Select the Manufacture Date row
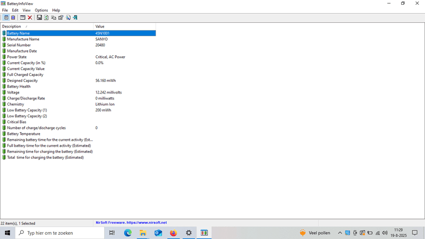Image resolution: width=425 pixels, height=239 pixels. pos(78,51)
